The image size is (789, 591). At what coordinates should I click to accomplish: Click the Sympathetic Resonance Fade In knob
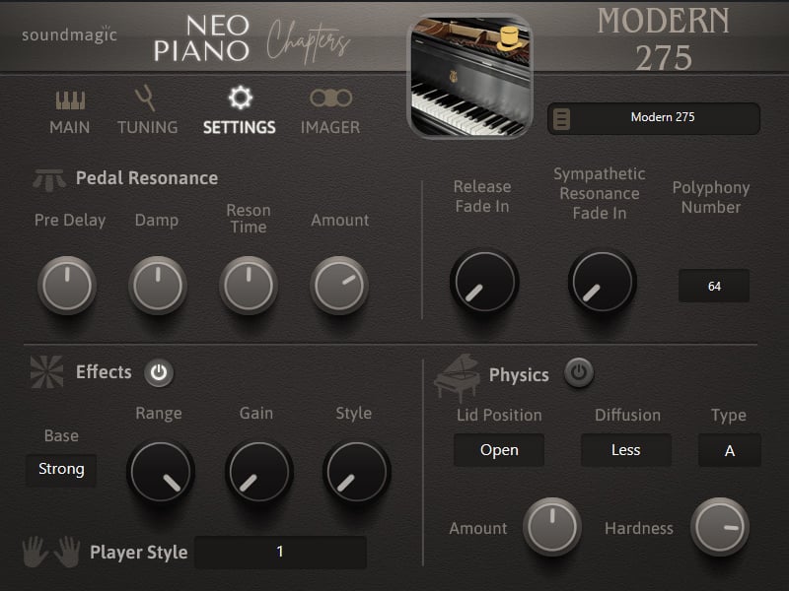[x=603, y=282]
